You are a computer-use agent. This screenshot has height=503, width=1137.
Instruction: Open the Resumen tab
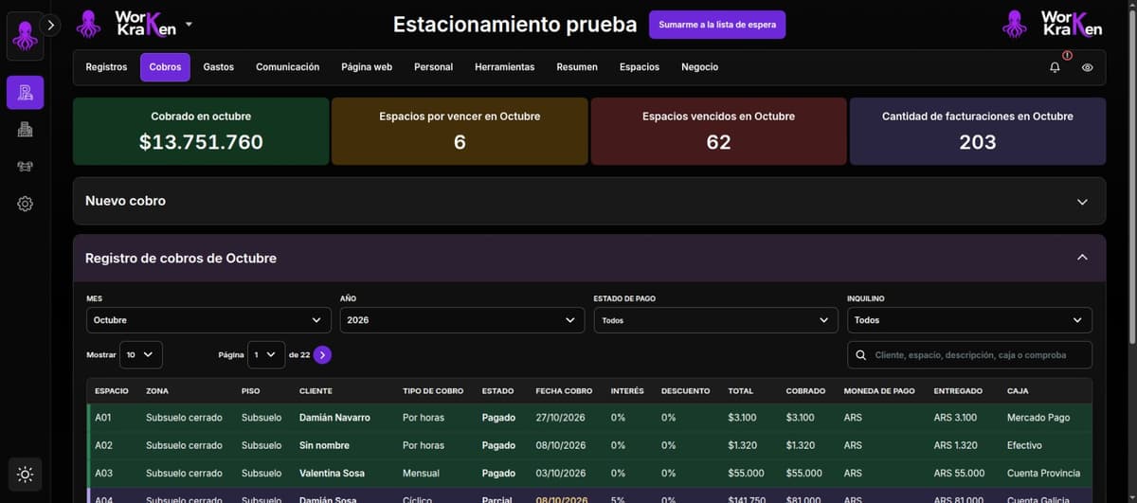(x=577, y=67)
